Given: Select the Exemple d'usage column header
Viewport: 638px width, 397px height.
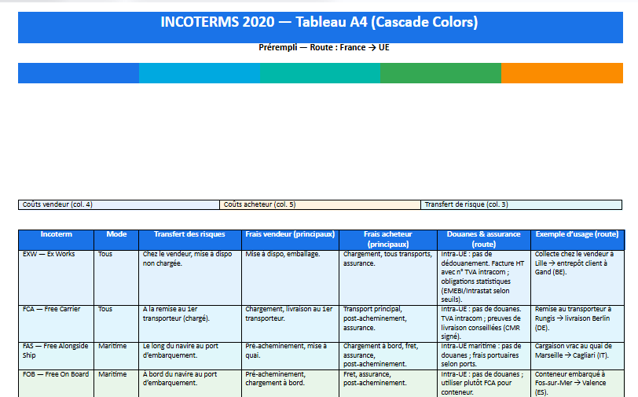Looking at the screenshot, I should [x=576, y=234].
